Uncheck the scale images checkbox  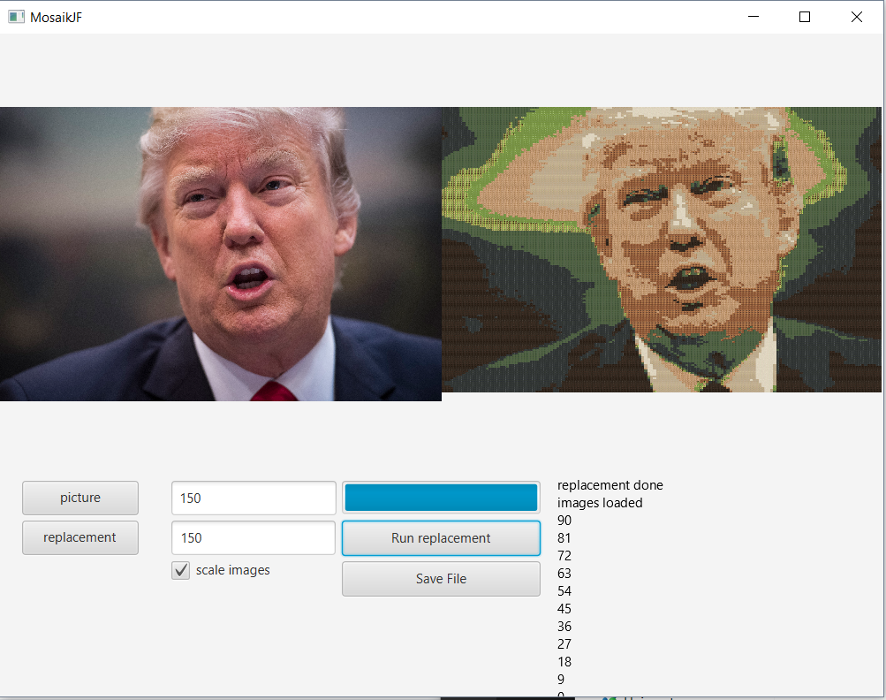tap(181, 571)
